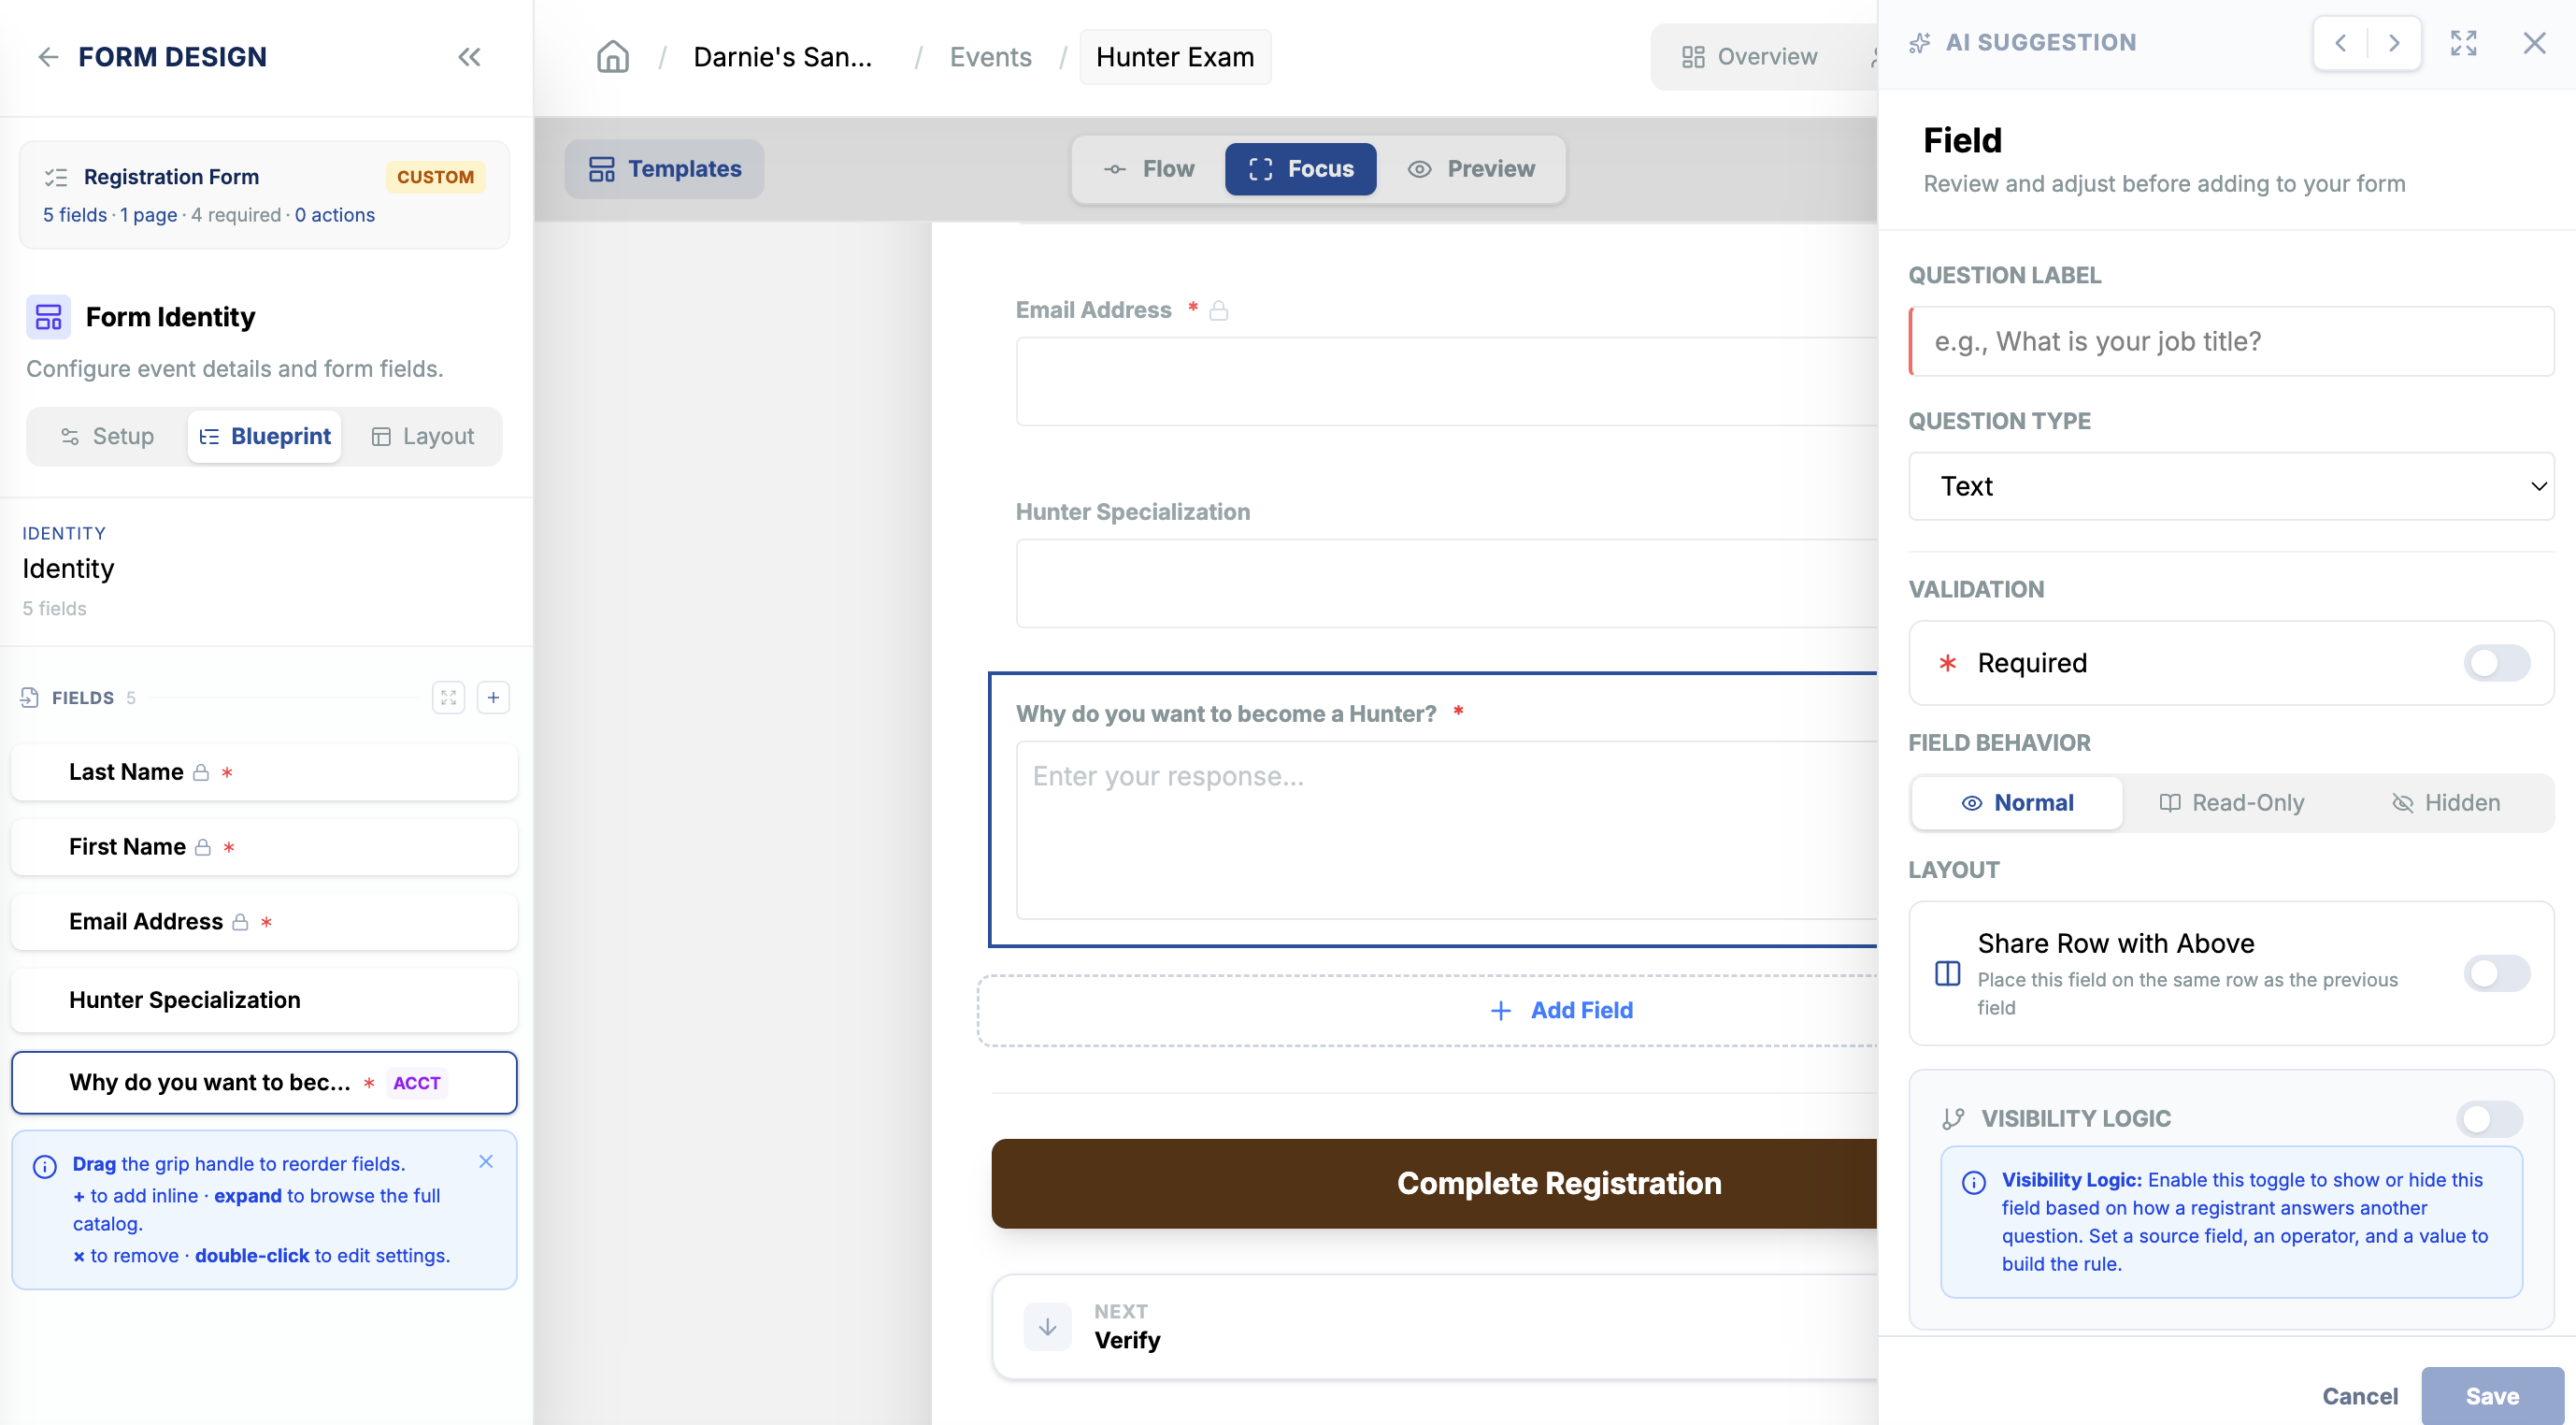
Task: Go to previous AI suggestion
Action: click(2341, 43)
